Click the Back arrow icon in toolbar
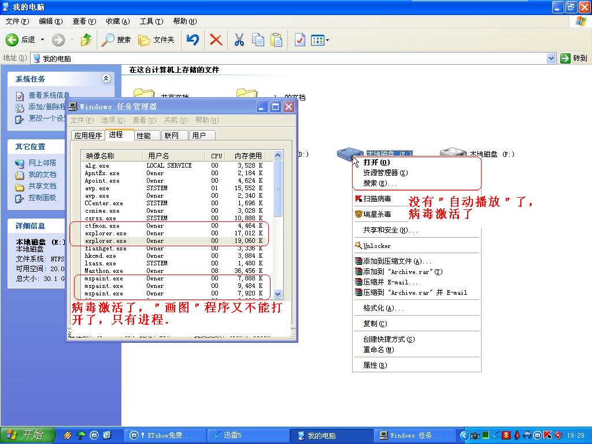 click(x=12, y=40)
